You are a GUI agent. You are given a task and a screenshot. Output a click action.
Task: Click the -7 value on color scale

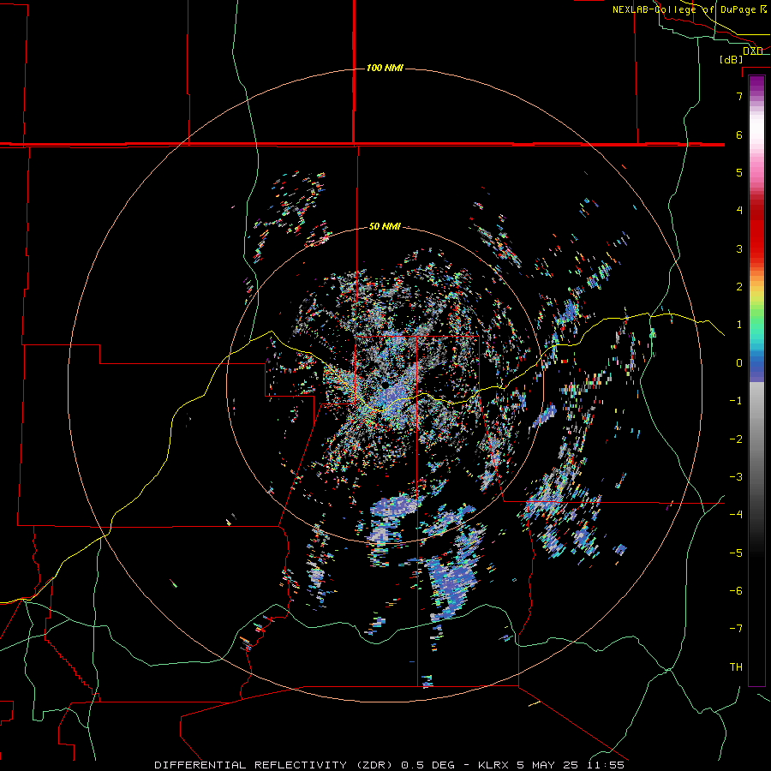(x=736, y=629)
